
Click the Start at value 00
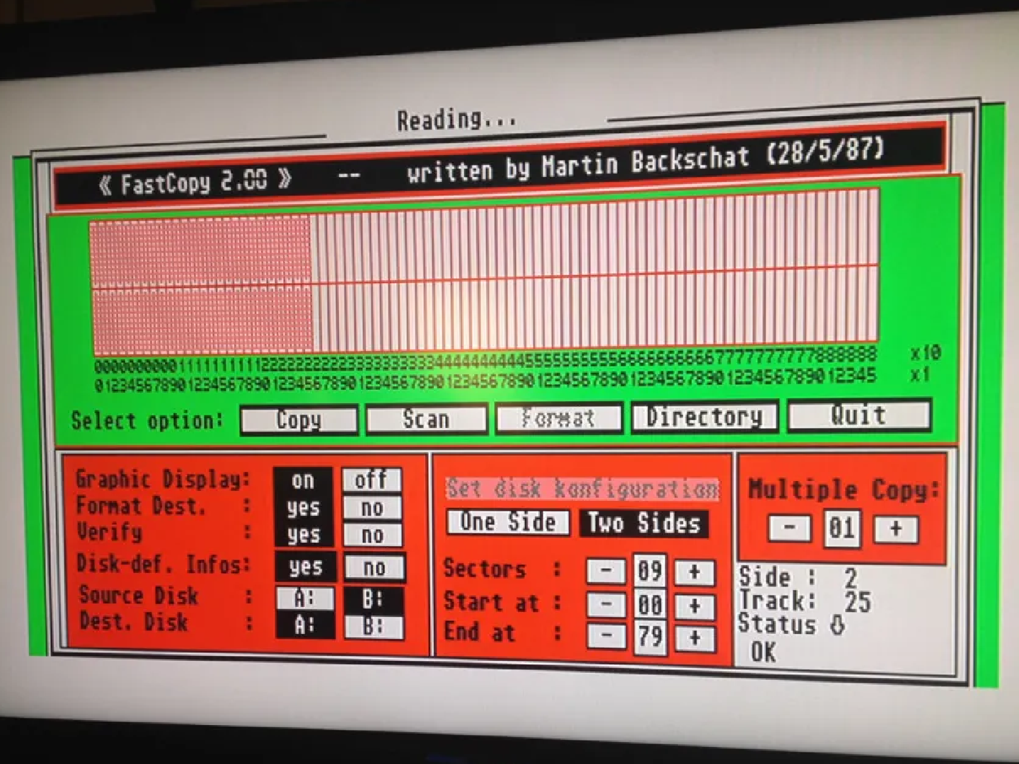point(650,604)
